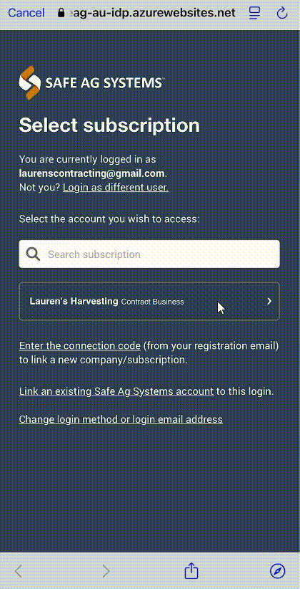
Task: Go forward with the right arrow
Action: (x=106, y=571)
